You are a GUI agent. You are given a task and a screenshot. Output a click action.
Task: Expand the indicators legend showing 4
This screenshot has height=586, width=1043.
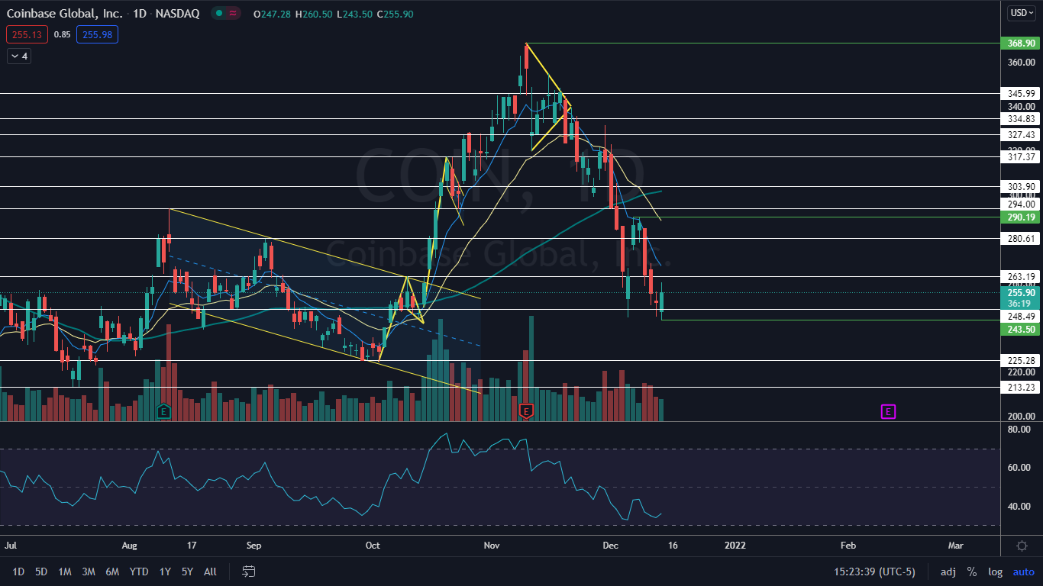pos(19,56)
